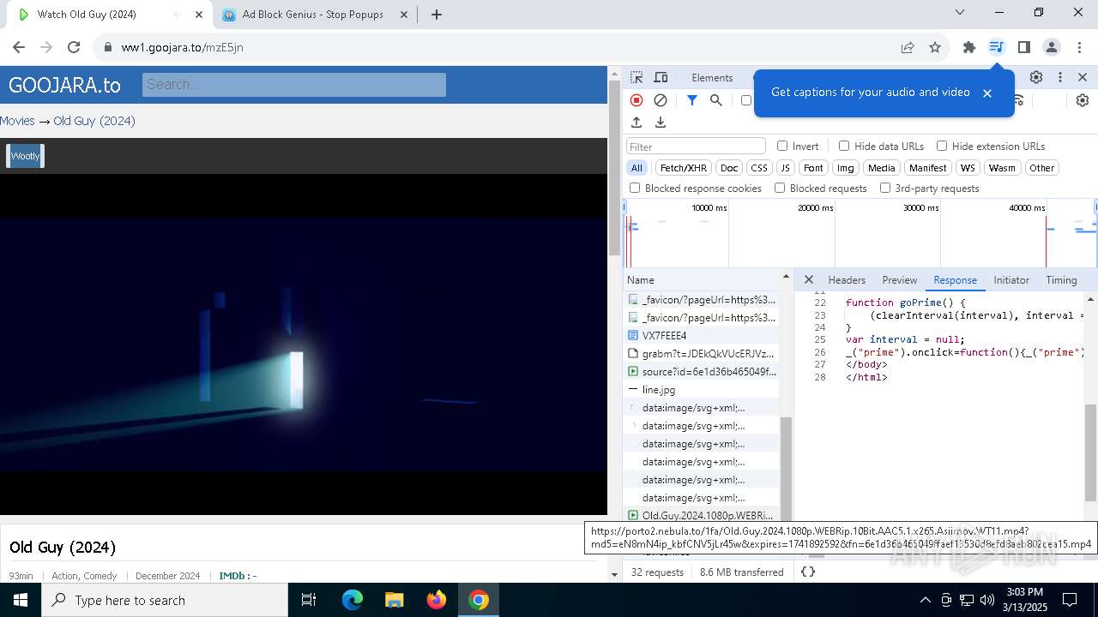Dismiss the captions tooltip bubble
Viewport: 1098px width, 617px height.
click(x=987, y=93)
